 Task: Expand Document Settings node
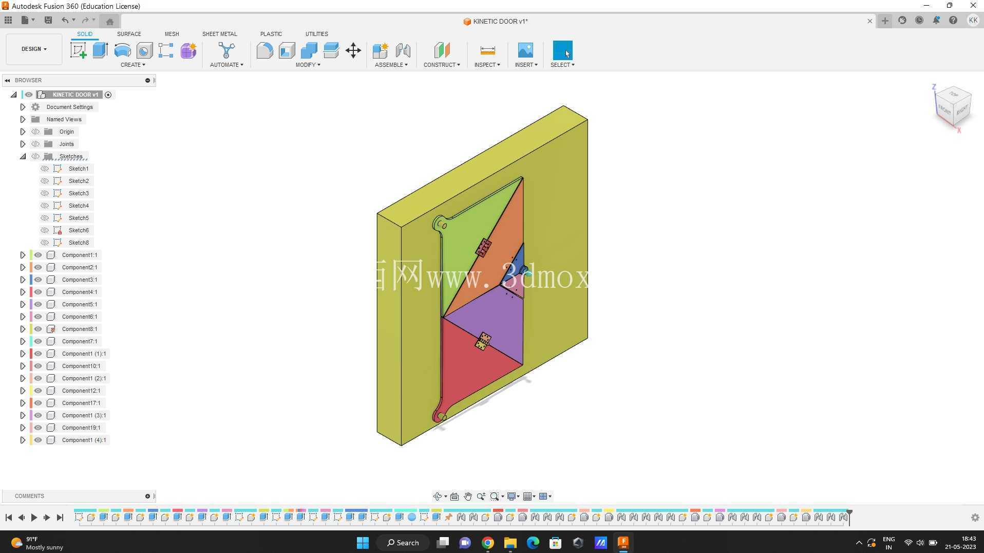23,107
